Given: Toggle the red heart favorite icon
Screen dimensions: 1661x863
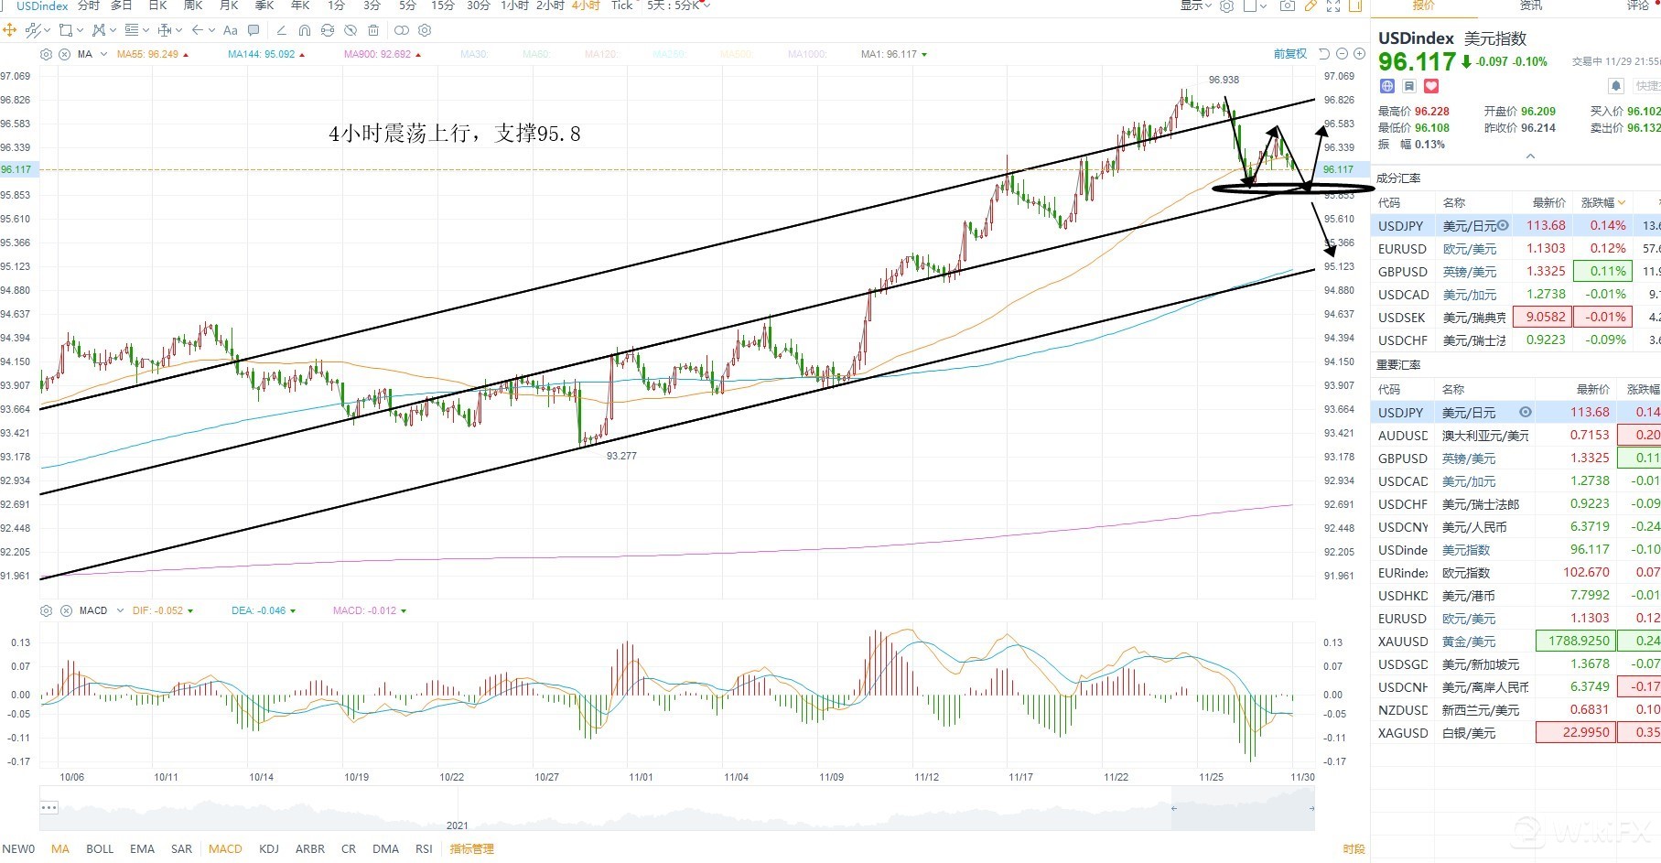Looking at the screenshot, I should (1431, 86).
